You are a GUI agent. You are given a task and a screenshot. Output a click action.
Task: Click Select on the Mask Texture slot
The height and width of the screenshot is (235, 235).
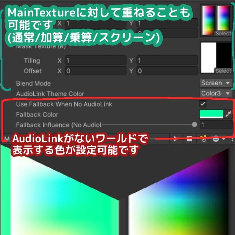223,71
